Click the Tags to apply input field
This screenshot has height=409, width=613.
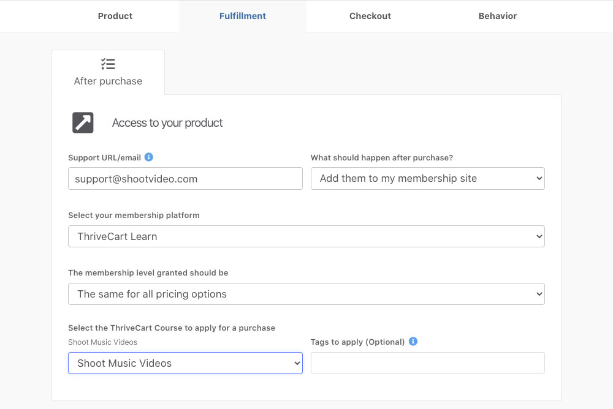point(428,363)
